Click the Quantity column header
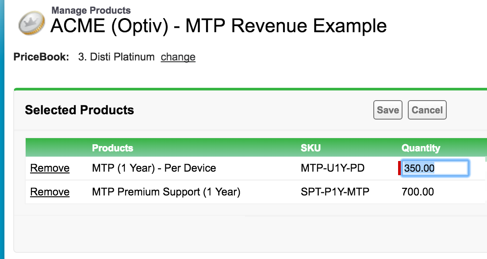Screen dimensions: 487x259 (421, 148)
